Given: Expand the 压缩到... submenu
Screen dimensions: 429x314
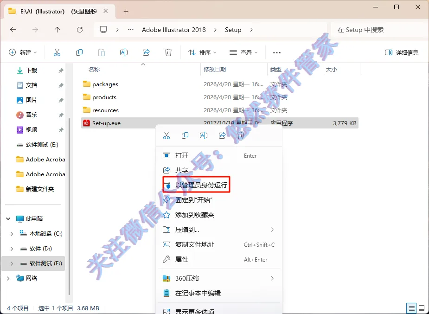Looking at the screenshot, I should 272,230.
